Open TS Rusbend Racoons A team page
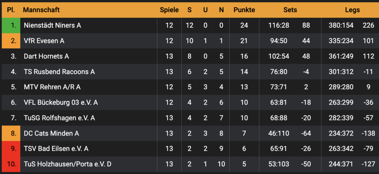This screenshot has height=174, width=379. (x=59, y=72)
